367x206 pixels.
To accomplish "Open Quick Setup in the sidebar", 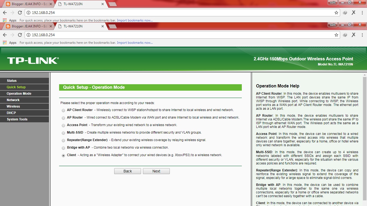I will point(24,87).
